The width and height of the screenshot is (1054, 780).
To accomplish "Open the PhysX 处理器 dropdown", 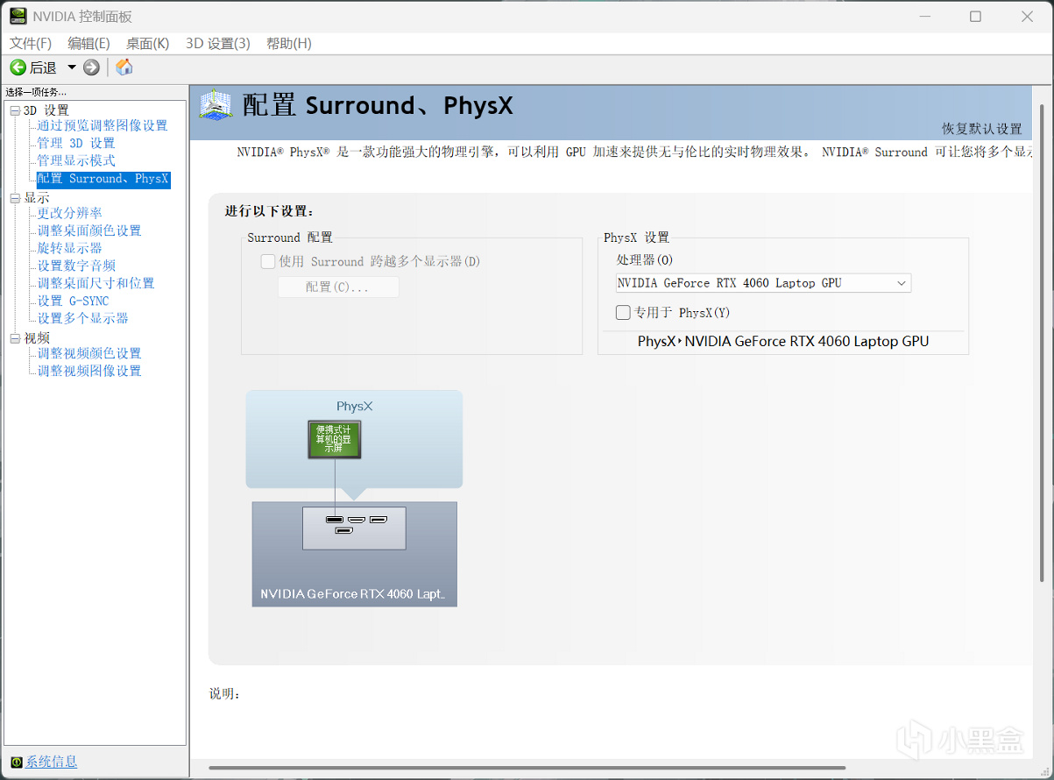I will (763, 283).
